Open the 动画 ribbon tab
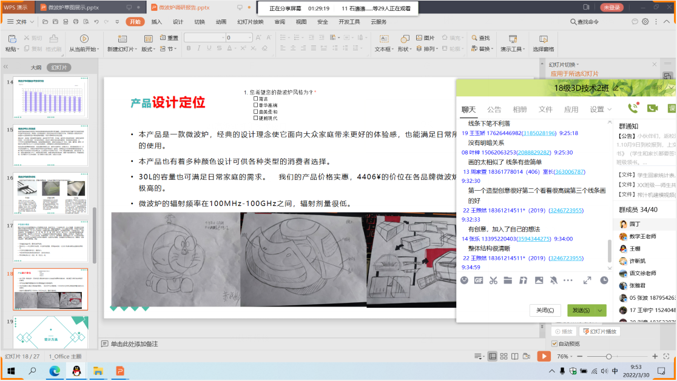Screen dimensions: 677x381 221,22
